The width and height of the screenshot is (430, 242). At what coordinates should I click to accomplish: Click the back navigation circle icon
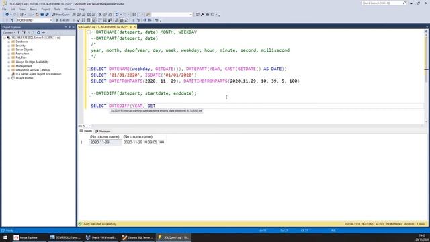click(7, 15)
